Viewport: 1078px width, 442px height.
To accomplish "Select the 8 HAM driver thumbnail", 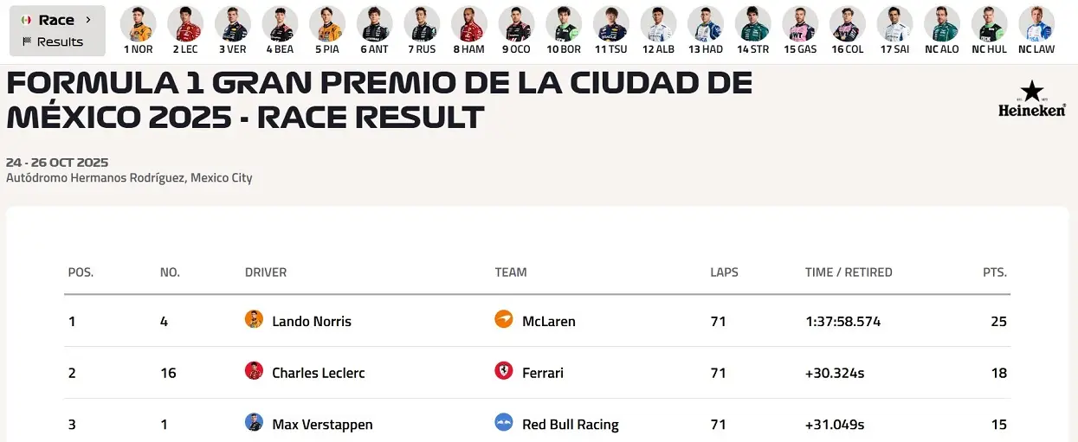I will pos(468,24).
